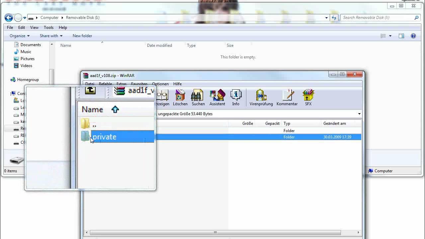Click the '0 items' status text
425x239 pixels.
(10, 171)
